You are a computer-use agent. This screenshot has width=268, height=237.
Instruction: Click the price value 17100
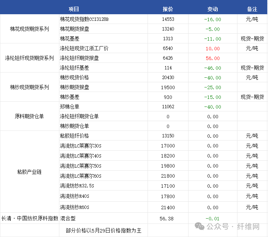[x=168, y=186]
